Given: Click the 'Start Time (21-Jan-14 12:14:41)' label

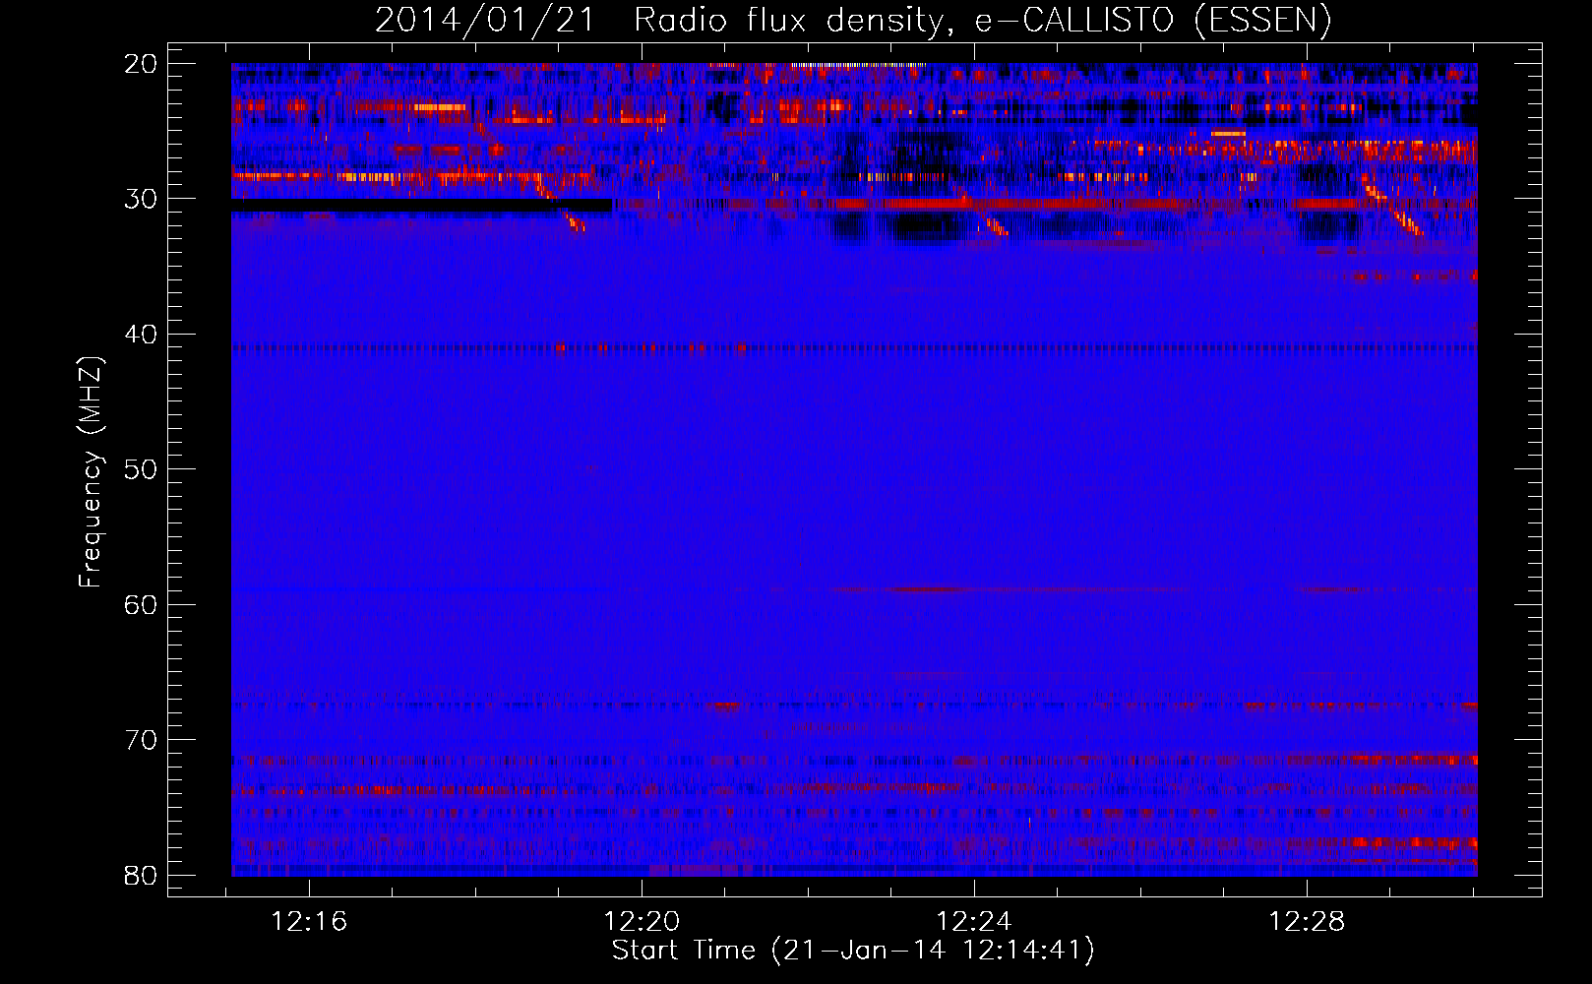Looking at the screenshot, I should (853, 951).
